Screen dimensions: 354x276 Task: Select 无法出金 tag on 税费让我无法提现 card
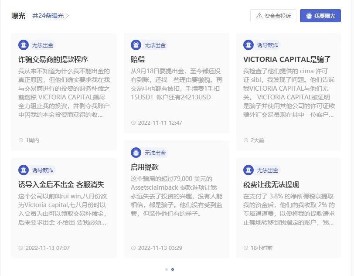pyautogui.click(x=267, y=170)
